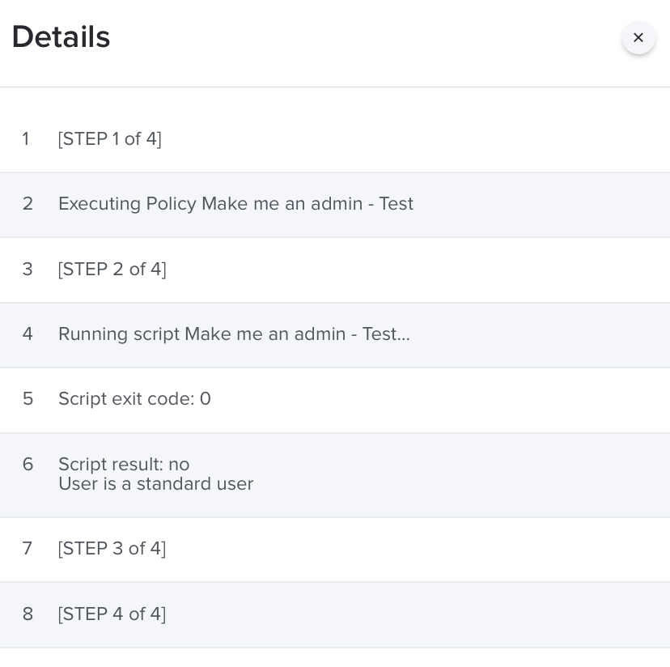Image resolution: width=670 pixels, height=667 pixels.
Task: Select Running script Make me an admin line
Action: pyautogui.click(x=335, y=335)
